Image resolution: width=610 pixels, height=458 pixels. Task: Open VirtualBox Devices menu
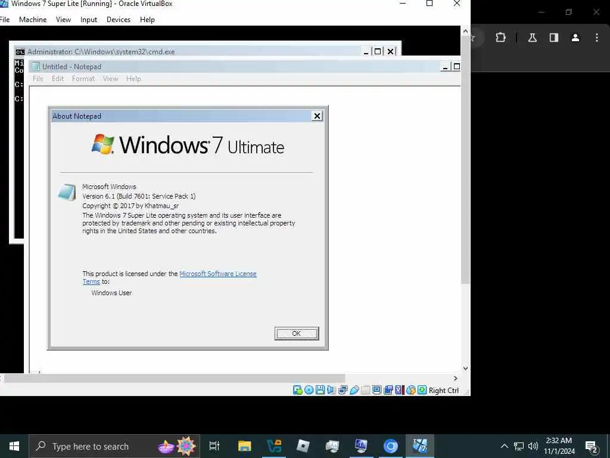tap(119, 20)
